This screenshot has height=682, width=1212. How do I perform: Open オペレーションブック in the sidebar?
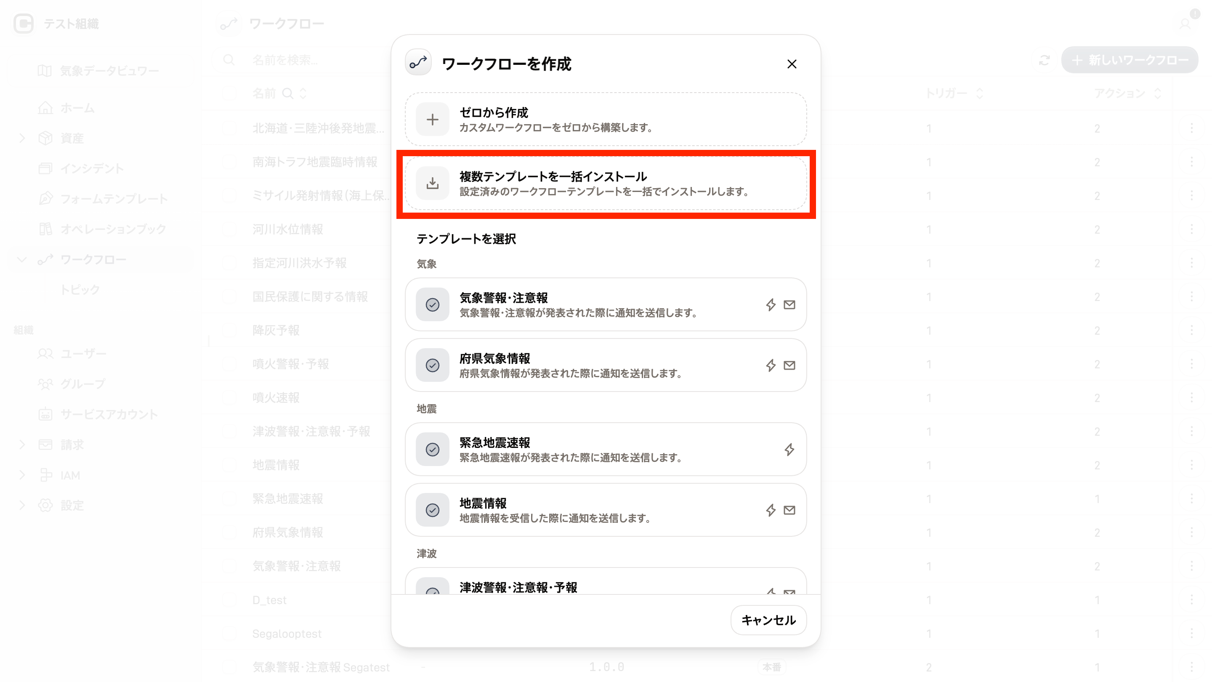pos(101,229)
